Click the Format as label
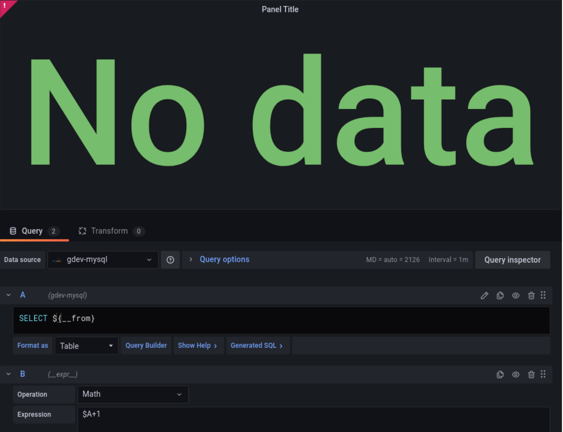 click(x=33, y=346)
